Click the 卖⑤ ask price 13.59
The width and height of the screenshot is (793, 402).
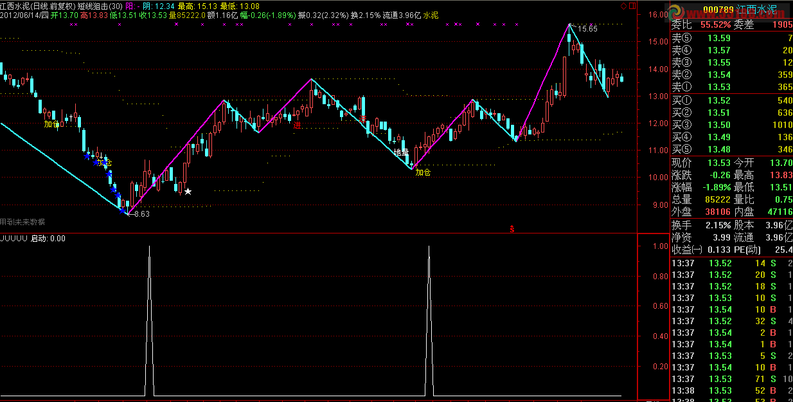pos(718,38)
